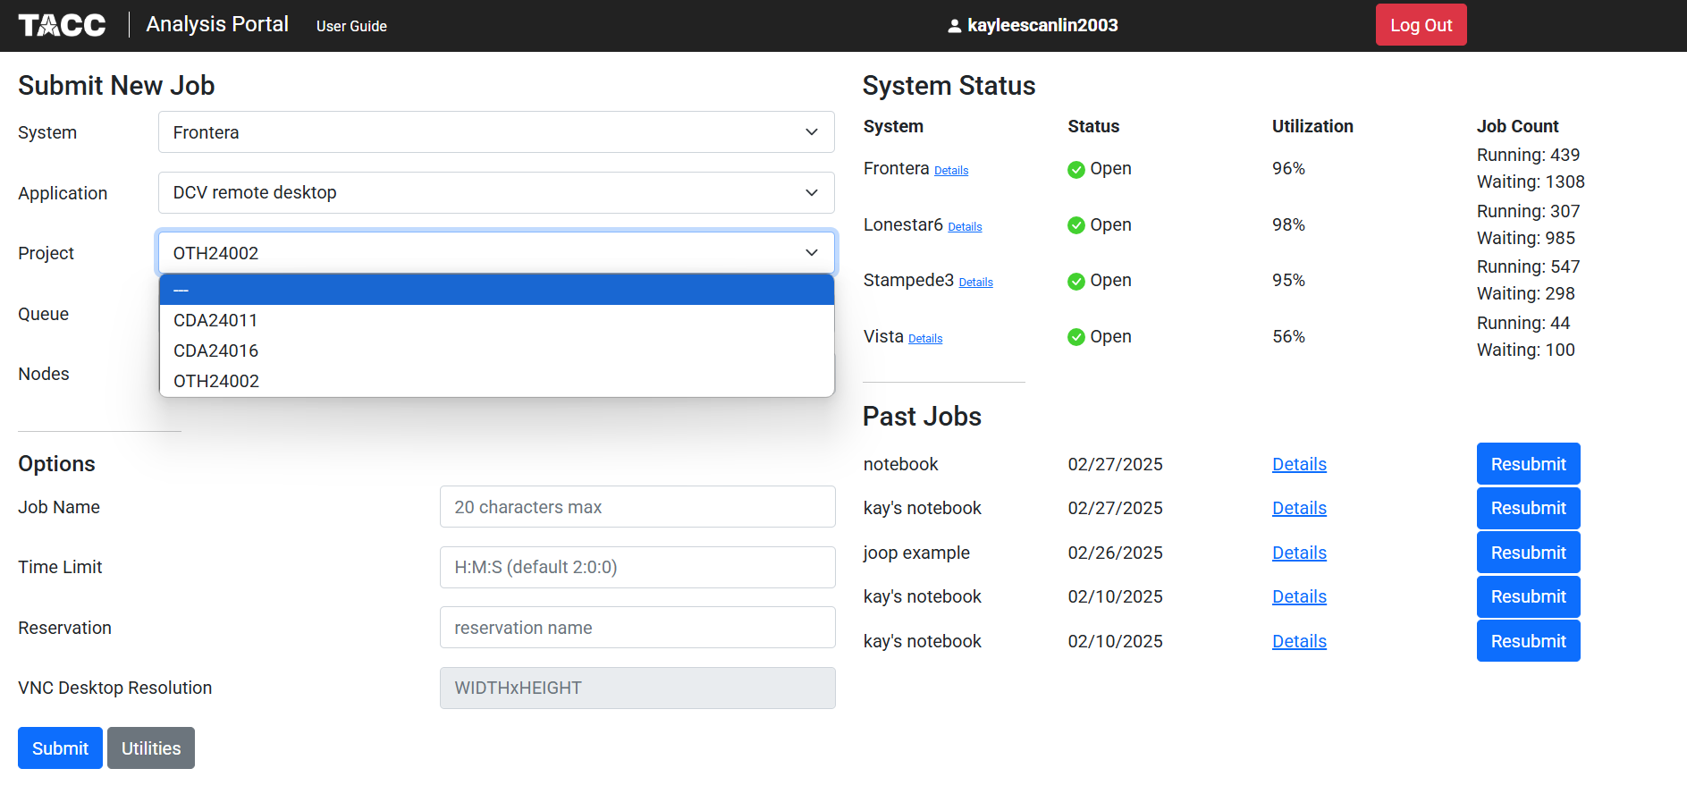This screenshot has height=794, width=1687.
Task: Click the 'Waiting: 985' job count
Action: [1526, 238]
